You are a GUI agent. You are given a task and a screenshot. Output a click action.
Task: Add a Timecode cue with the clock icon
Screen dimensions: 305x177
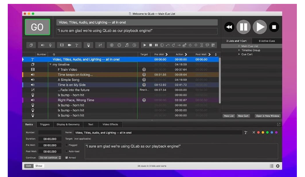pyautogui.click(x=134, y=45)
